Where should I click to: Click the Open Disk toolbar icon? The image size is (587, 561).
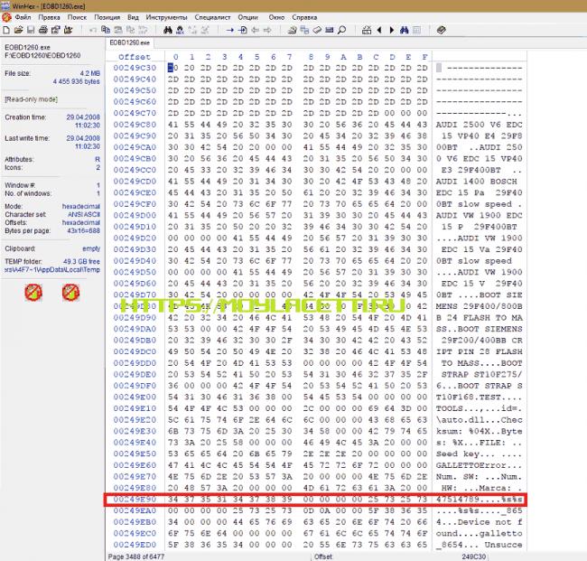coord(293,30)
